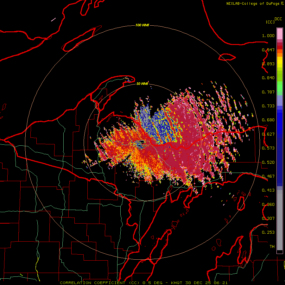Pick the gray swatch on the color bar
The image size is (285, 285).
pos(280,220)
